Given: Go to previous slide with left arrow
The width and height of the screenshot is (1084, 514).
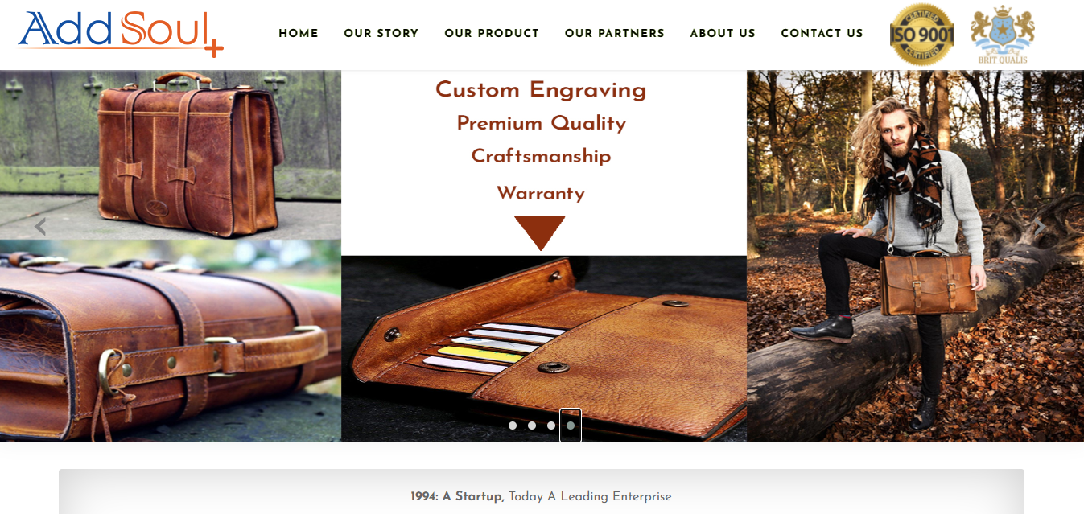Looking at the screenshot, I should (x=40, y=227).
